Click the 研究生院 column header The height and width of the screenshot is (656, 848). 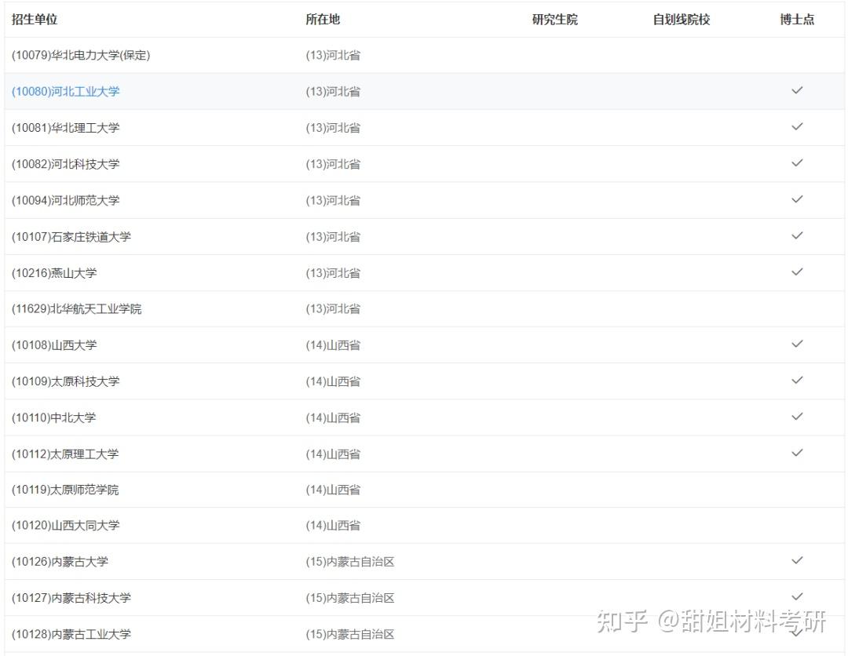[x=555, y=20]
